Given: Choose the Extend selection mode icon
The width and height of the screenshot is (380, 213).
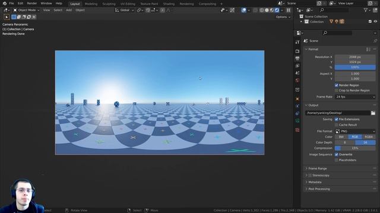Looking at the screenshot, I should (18, 17).
